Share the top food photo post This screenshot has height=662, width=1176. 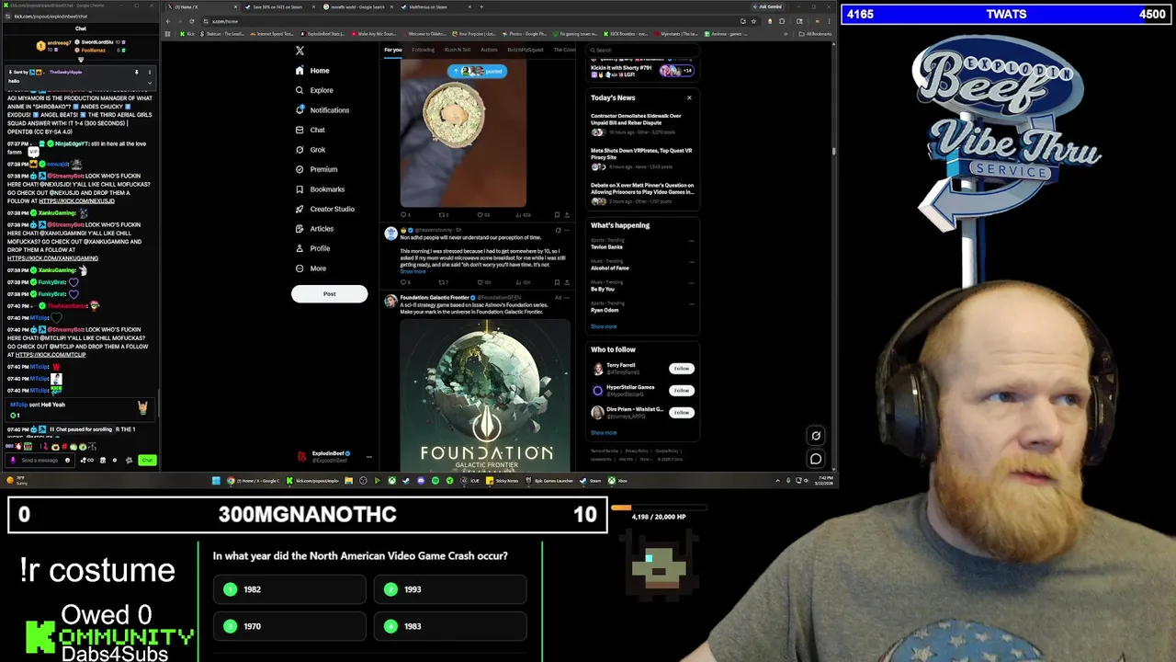pos(567,215)
